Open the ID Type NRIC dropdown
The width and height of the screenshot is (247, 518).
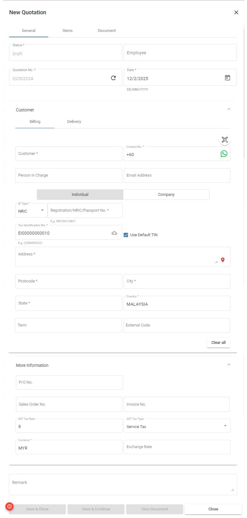pyautogui.click(x=31, y=210)
